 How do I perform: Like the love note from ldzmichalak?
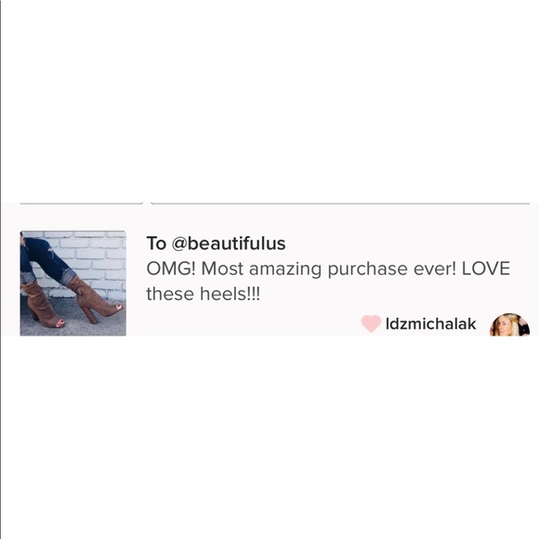[371, 323]
